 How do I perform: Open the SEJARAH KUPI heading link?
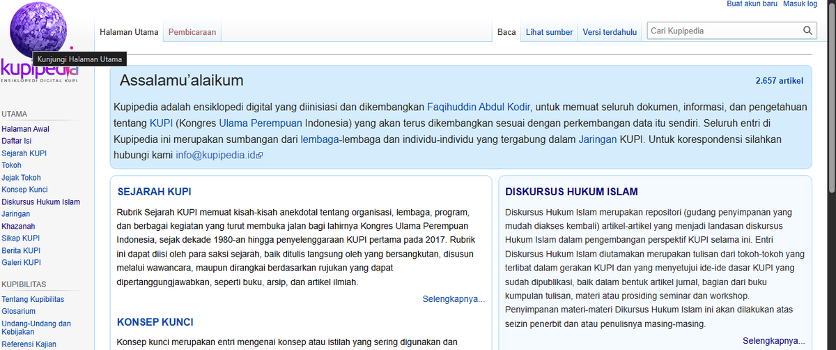click(155, 192)
